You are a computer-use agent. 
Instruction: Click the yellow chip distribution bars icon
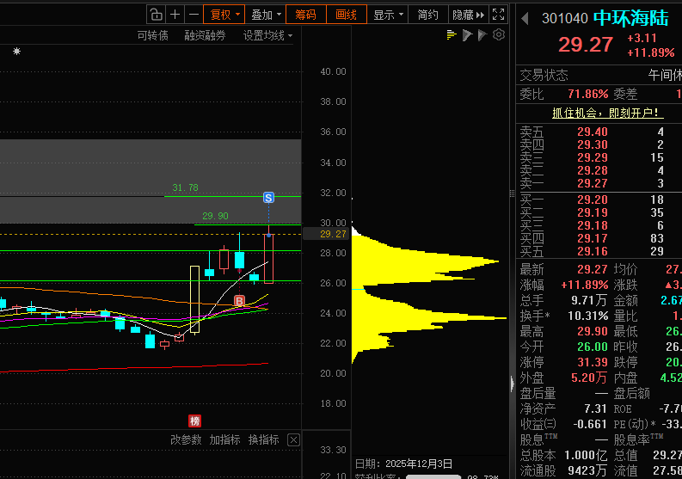click(452, 34)
